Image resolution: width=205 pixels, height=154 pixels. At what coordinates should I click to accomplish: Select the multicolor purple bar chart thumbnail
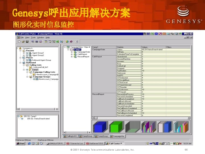point(149,127)
